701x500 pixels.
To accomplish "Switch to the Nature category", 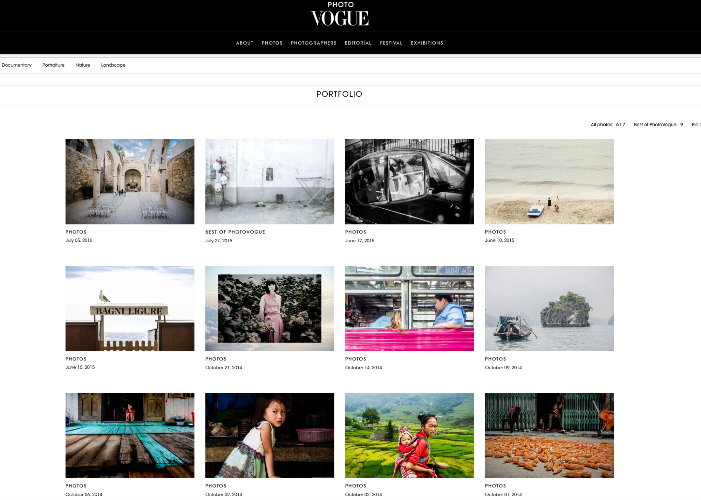I will [x=83, y=65].
